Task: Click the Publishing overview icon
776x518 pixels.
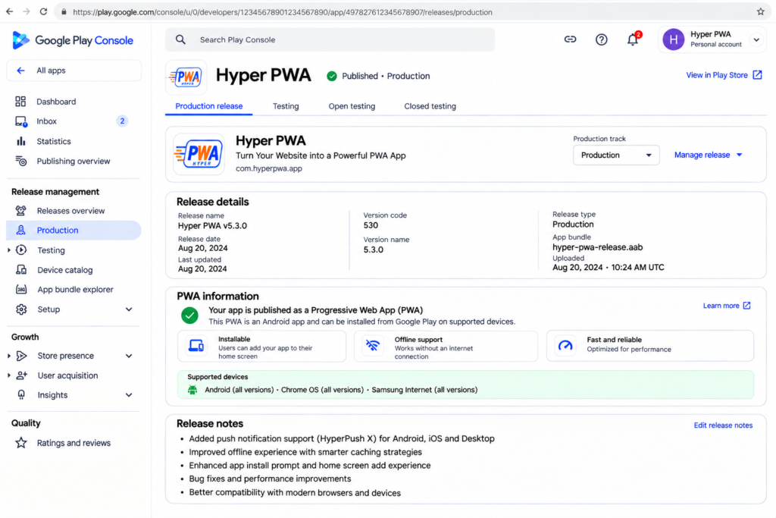Action: pos(20,161)
